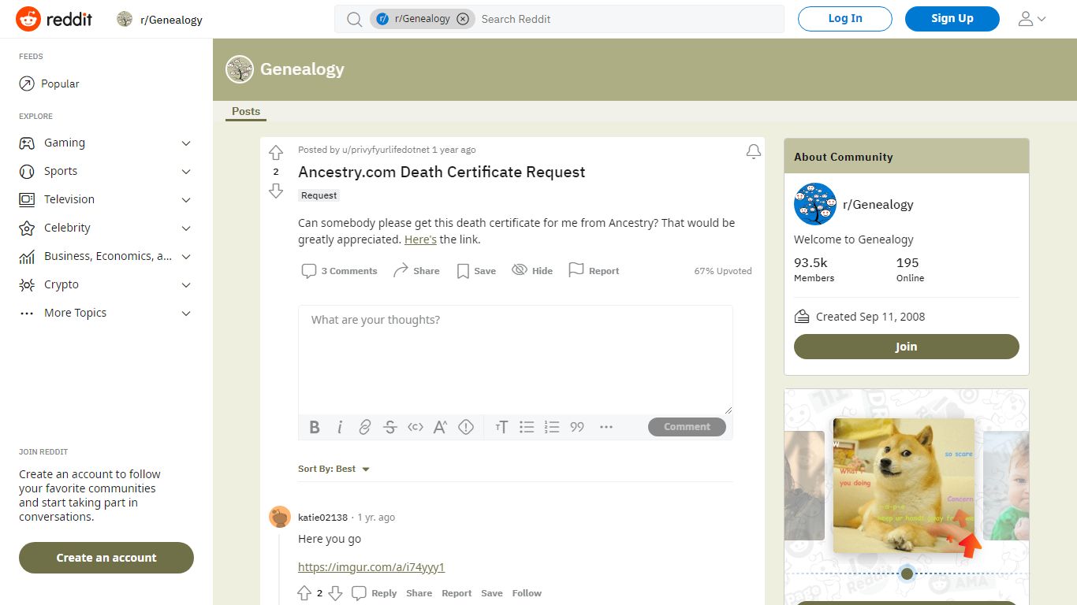
Task: Follow katie02138's comment
Action: pos(527,593)
